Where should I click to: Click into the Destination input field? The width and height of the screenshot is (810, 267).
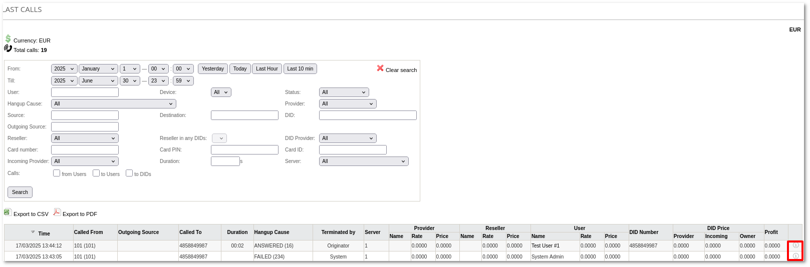click(x=244, y=115)
